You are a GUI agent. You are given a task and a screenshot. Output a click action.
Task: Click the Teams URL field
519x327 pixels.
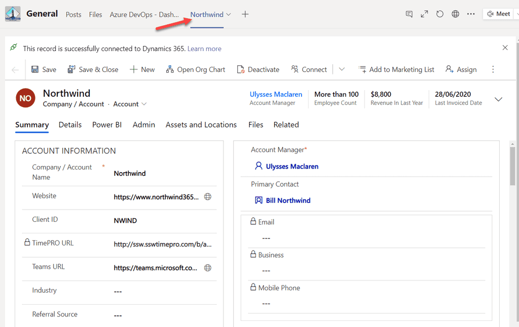click(156, 268)
